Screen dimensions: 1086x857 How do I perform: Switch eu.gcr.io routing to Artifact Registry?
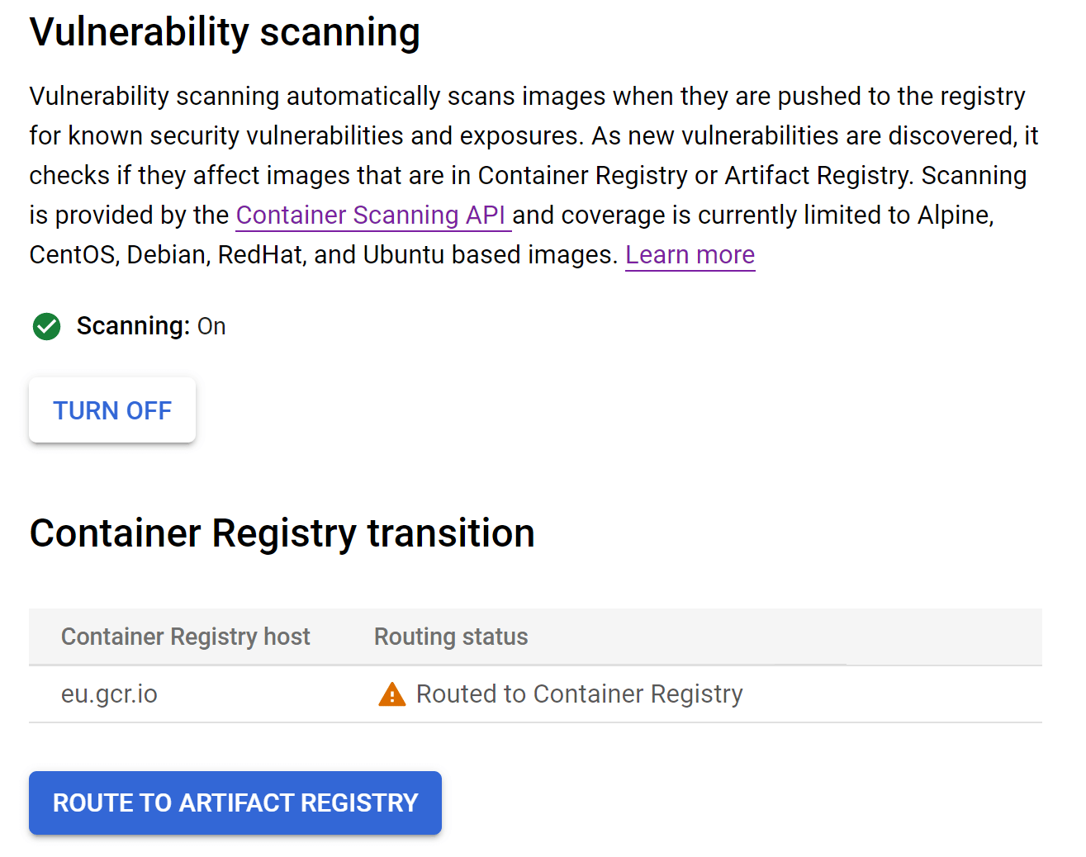point(235,803)
